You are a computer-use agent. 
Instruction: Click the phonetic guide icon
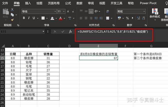tap(70, 18)
